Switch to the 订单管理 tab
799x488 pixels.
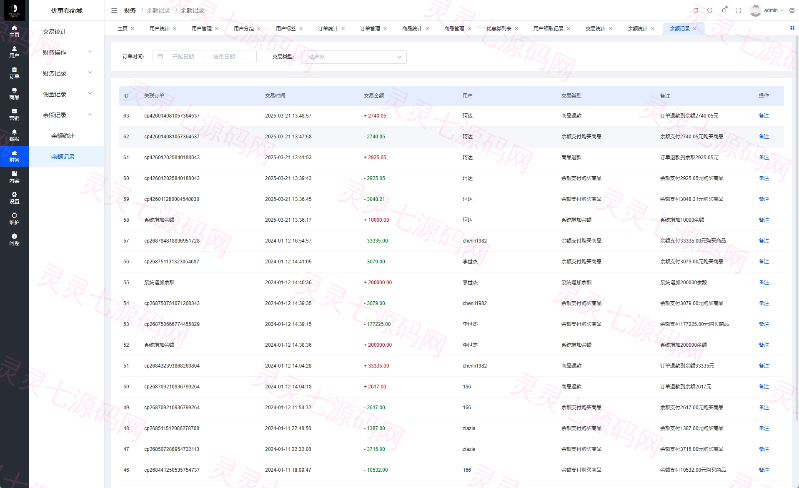[370, 29]
